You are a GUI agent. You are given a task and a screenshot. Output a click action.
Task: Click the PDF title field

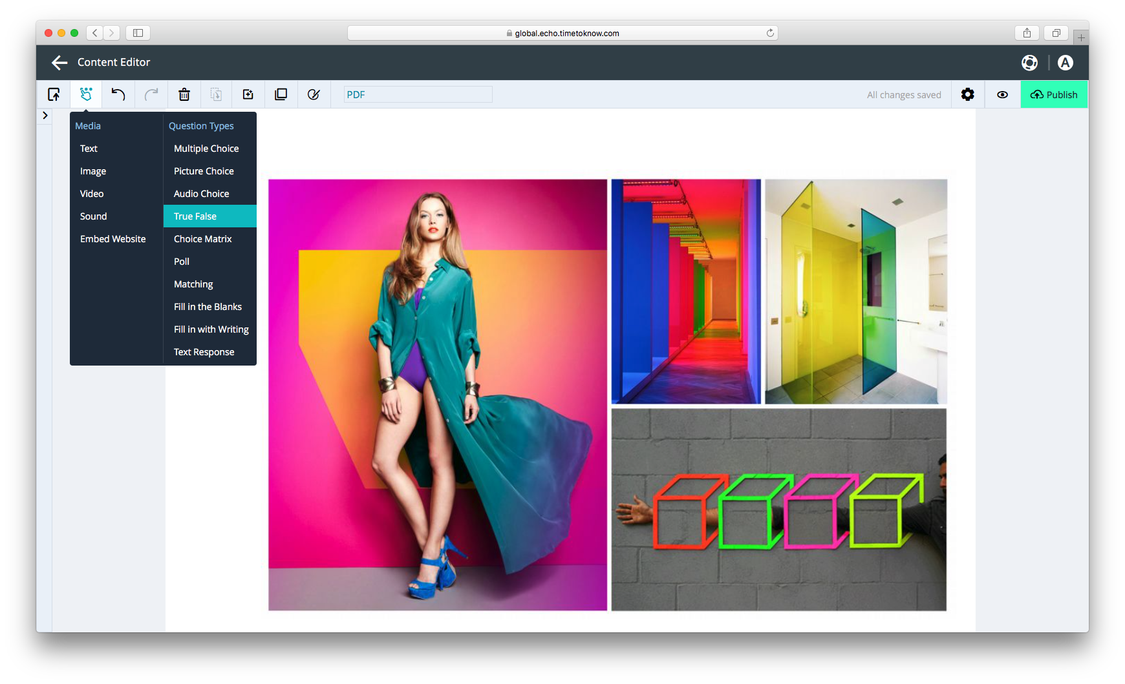coord(418,94)
